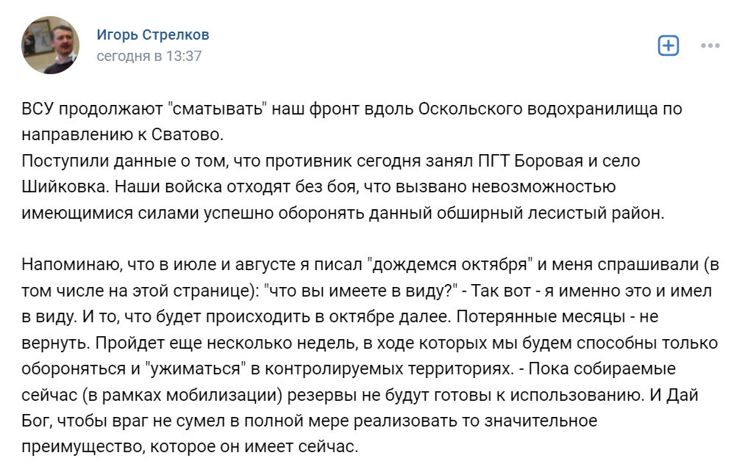This screenshot has width=745, height=472.
Task: Click the line starting вернуть. Пройдет еще
Action: point(370,343)
